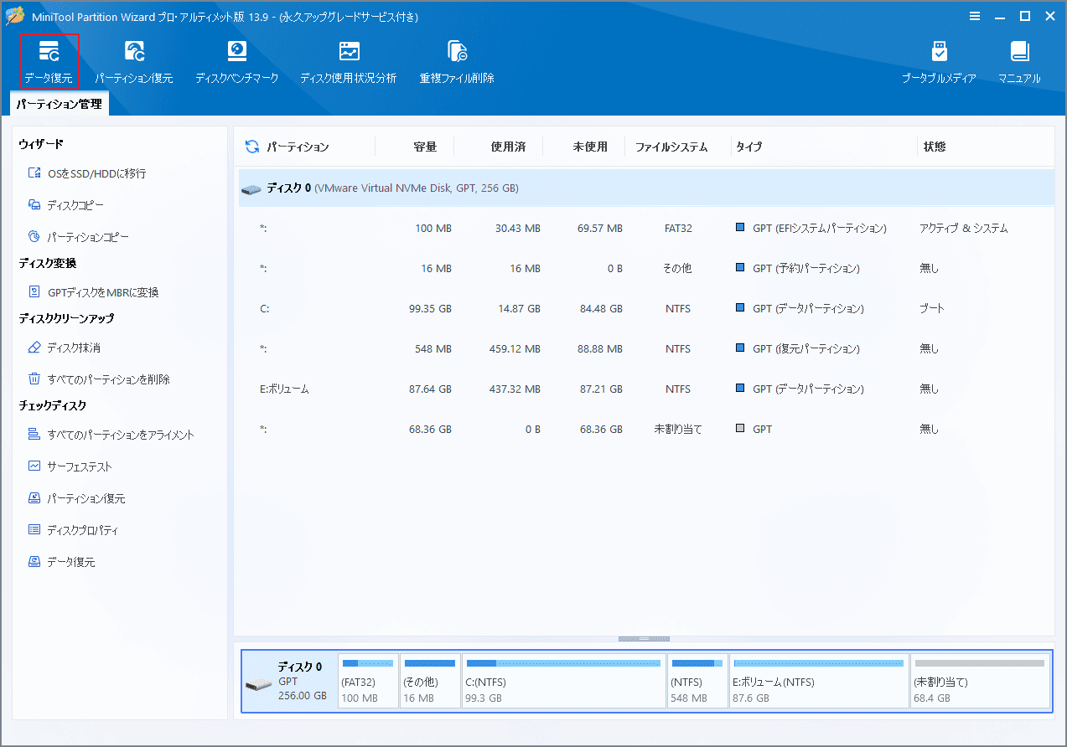
Task: Sort by タイプ column header
Action: 749,147
